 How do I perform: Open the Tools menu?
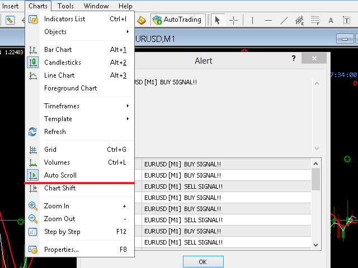[x=65, y=6]
